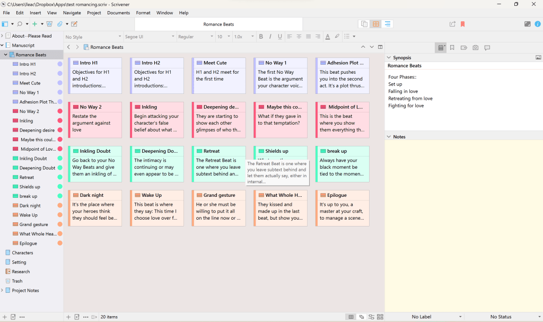Click the trash icon in toolbar
Image resolution: width=543 pixels, height=322 pixels.
pos(49,24)
